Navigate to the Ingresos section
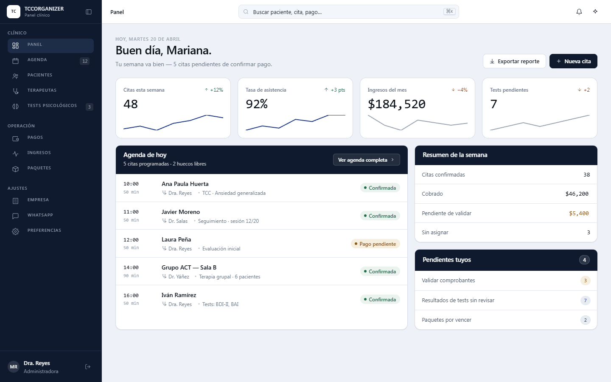Viewport: 611px width, 382px height. (50, 154)
